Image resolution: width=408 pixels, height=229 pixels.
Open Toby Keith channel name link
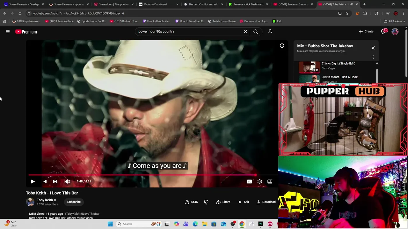45,200
